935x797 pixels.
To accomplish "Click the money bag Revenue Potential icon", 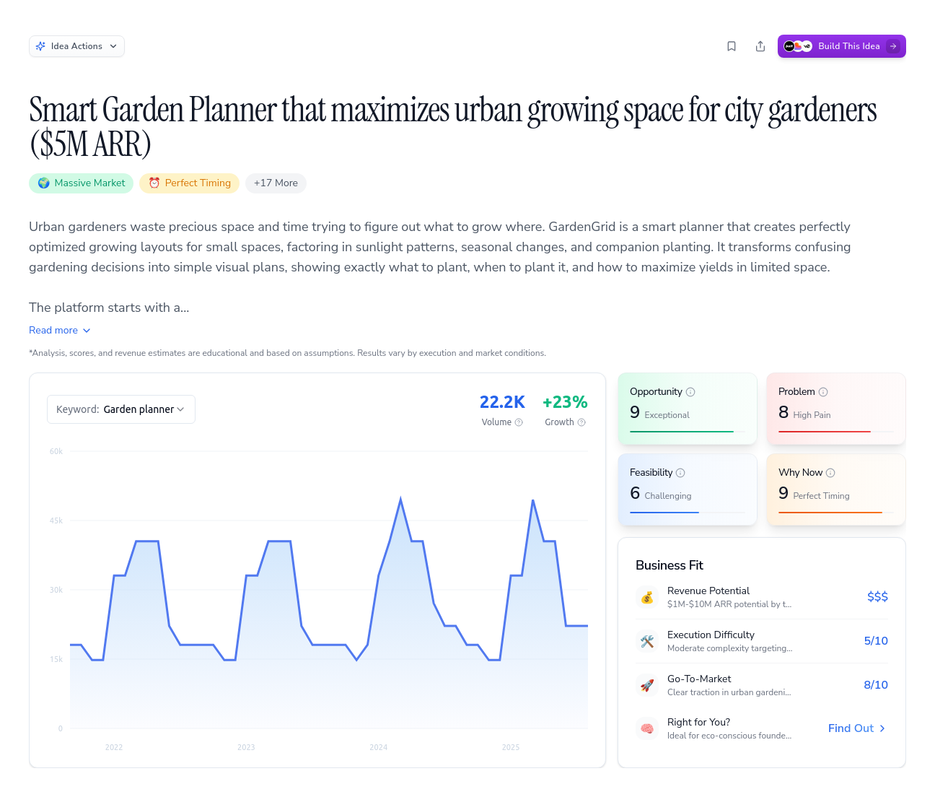I will click(x=647, y=597).
